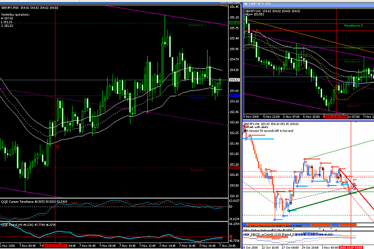374x249 pixels.
Task: Click the red up arrow on the M15 chart
Action: coord(57,147)
